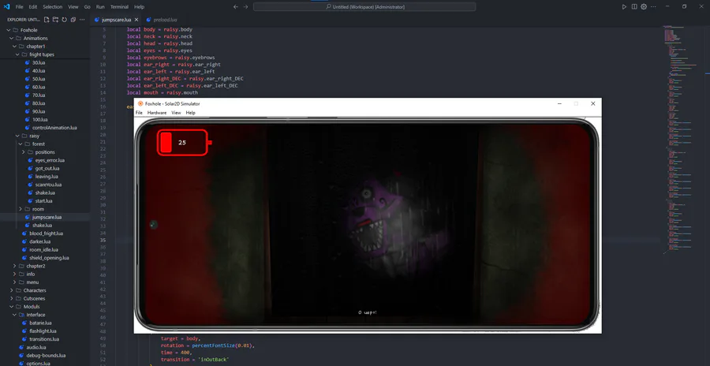Collapse the Interface folder chevron

tap(15, 315)
